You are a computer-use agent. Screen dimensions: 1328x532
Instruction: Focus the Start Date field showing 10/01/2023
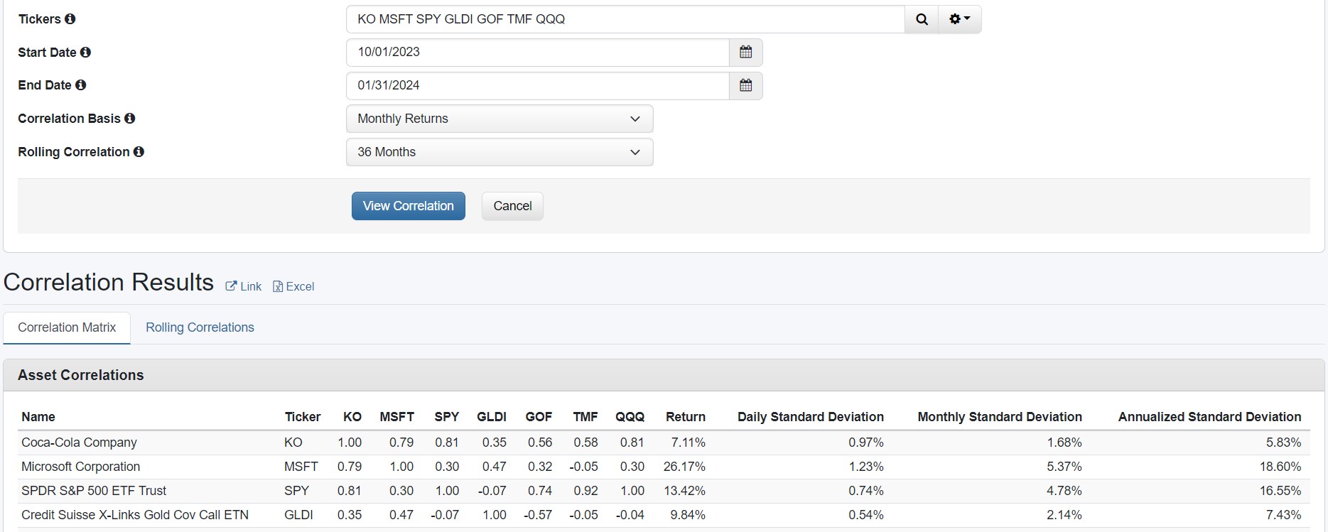click(x=538, y=53)
